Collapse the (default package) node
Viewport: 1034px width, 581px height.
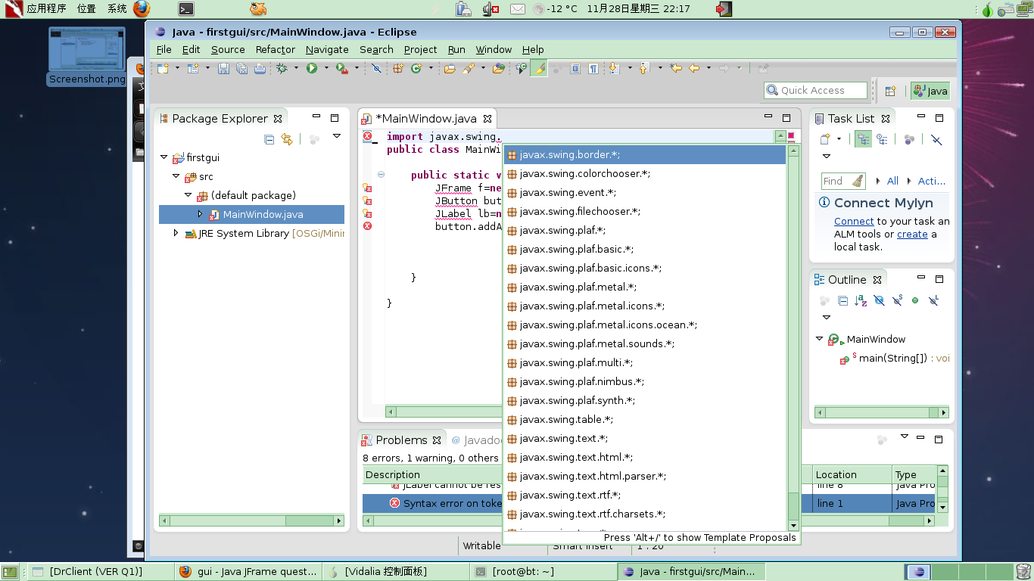pyautogui.click(x=188, y=195)
